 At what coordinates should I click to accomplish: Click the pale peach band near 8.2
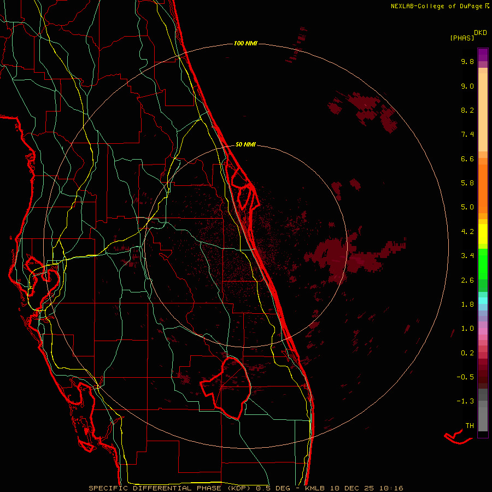click(483, 112)
